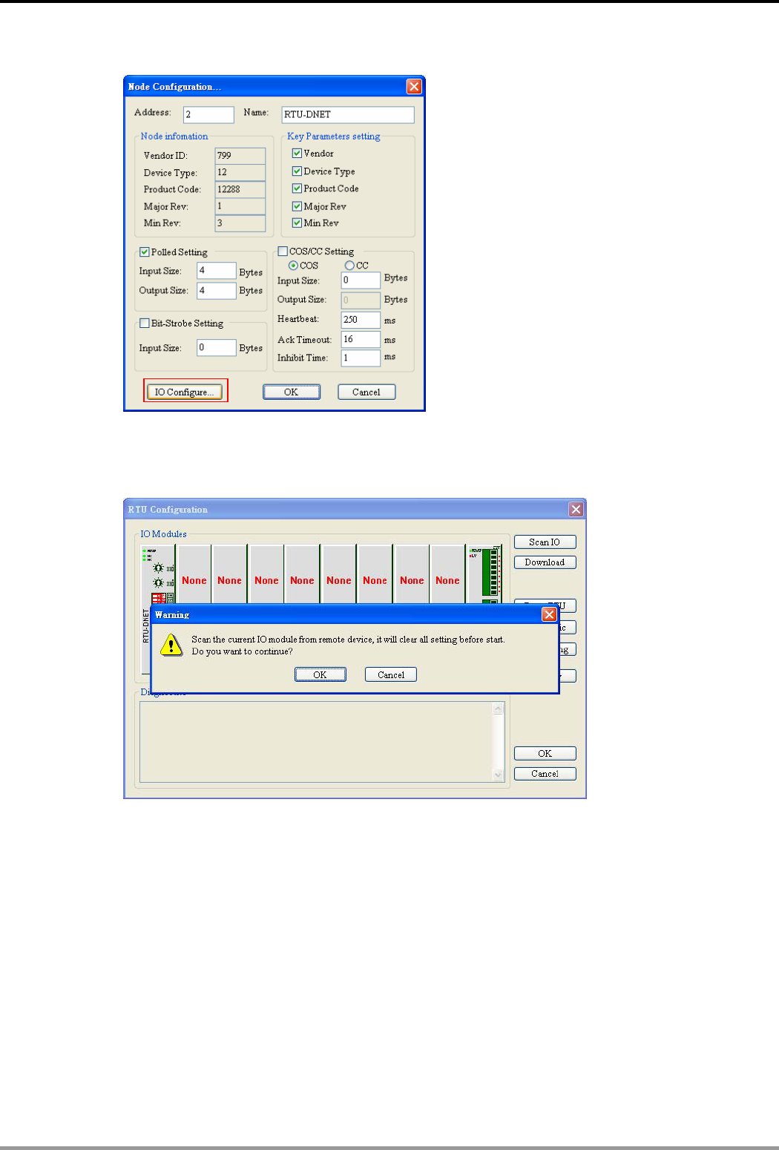Image resolution: width=779 pixels, height=1150 pixels.
Task: Click the Scan IO button
Action: click(545, 542)
